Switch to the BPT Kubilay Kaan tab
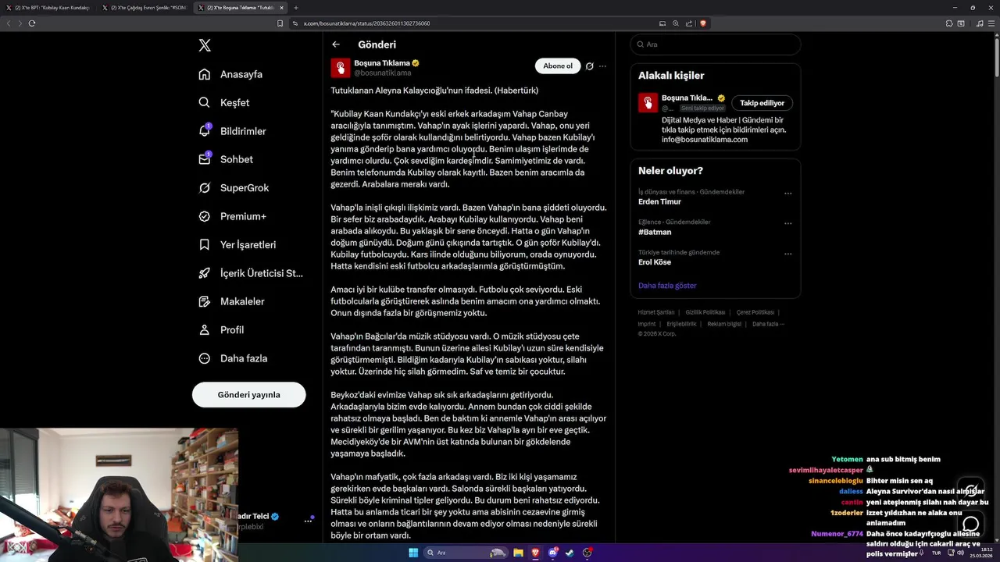 [x=48, y=8]
